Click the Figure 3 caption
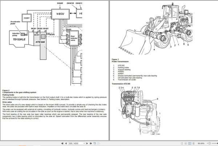Image resolution: width=218 pixels, height=146 pixels. (x=120, y=61)
